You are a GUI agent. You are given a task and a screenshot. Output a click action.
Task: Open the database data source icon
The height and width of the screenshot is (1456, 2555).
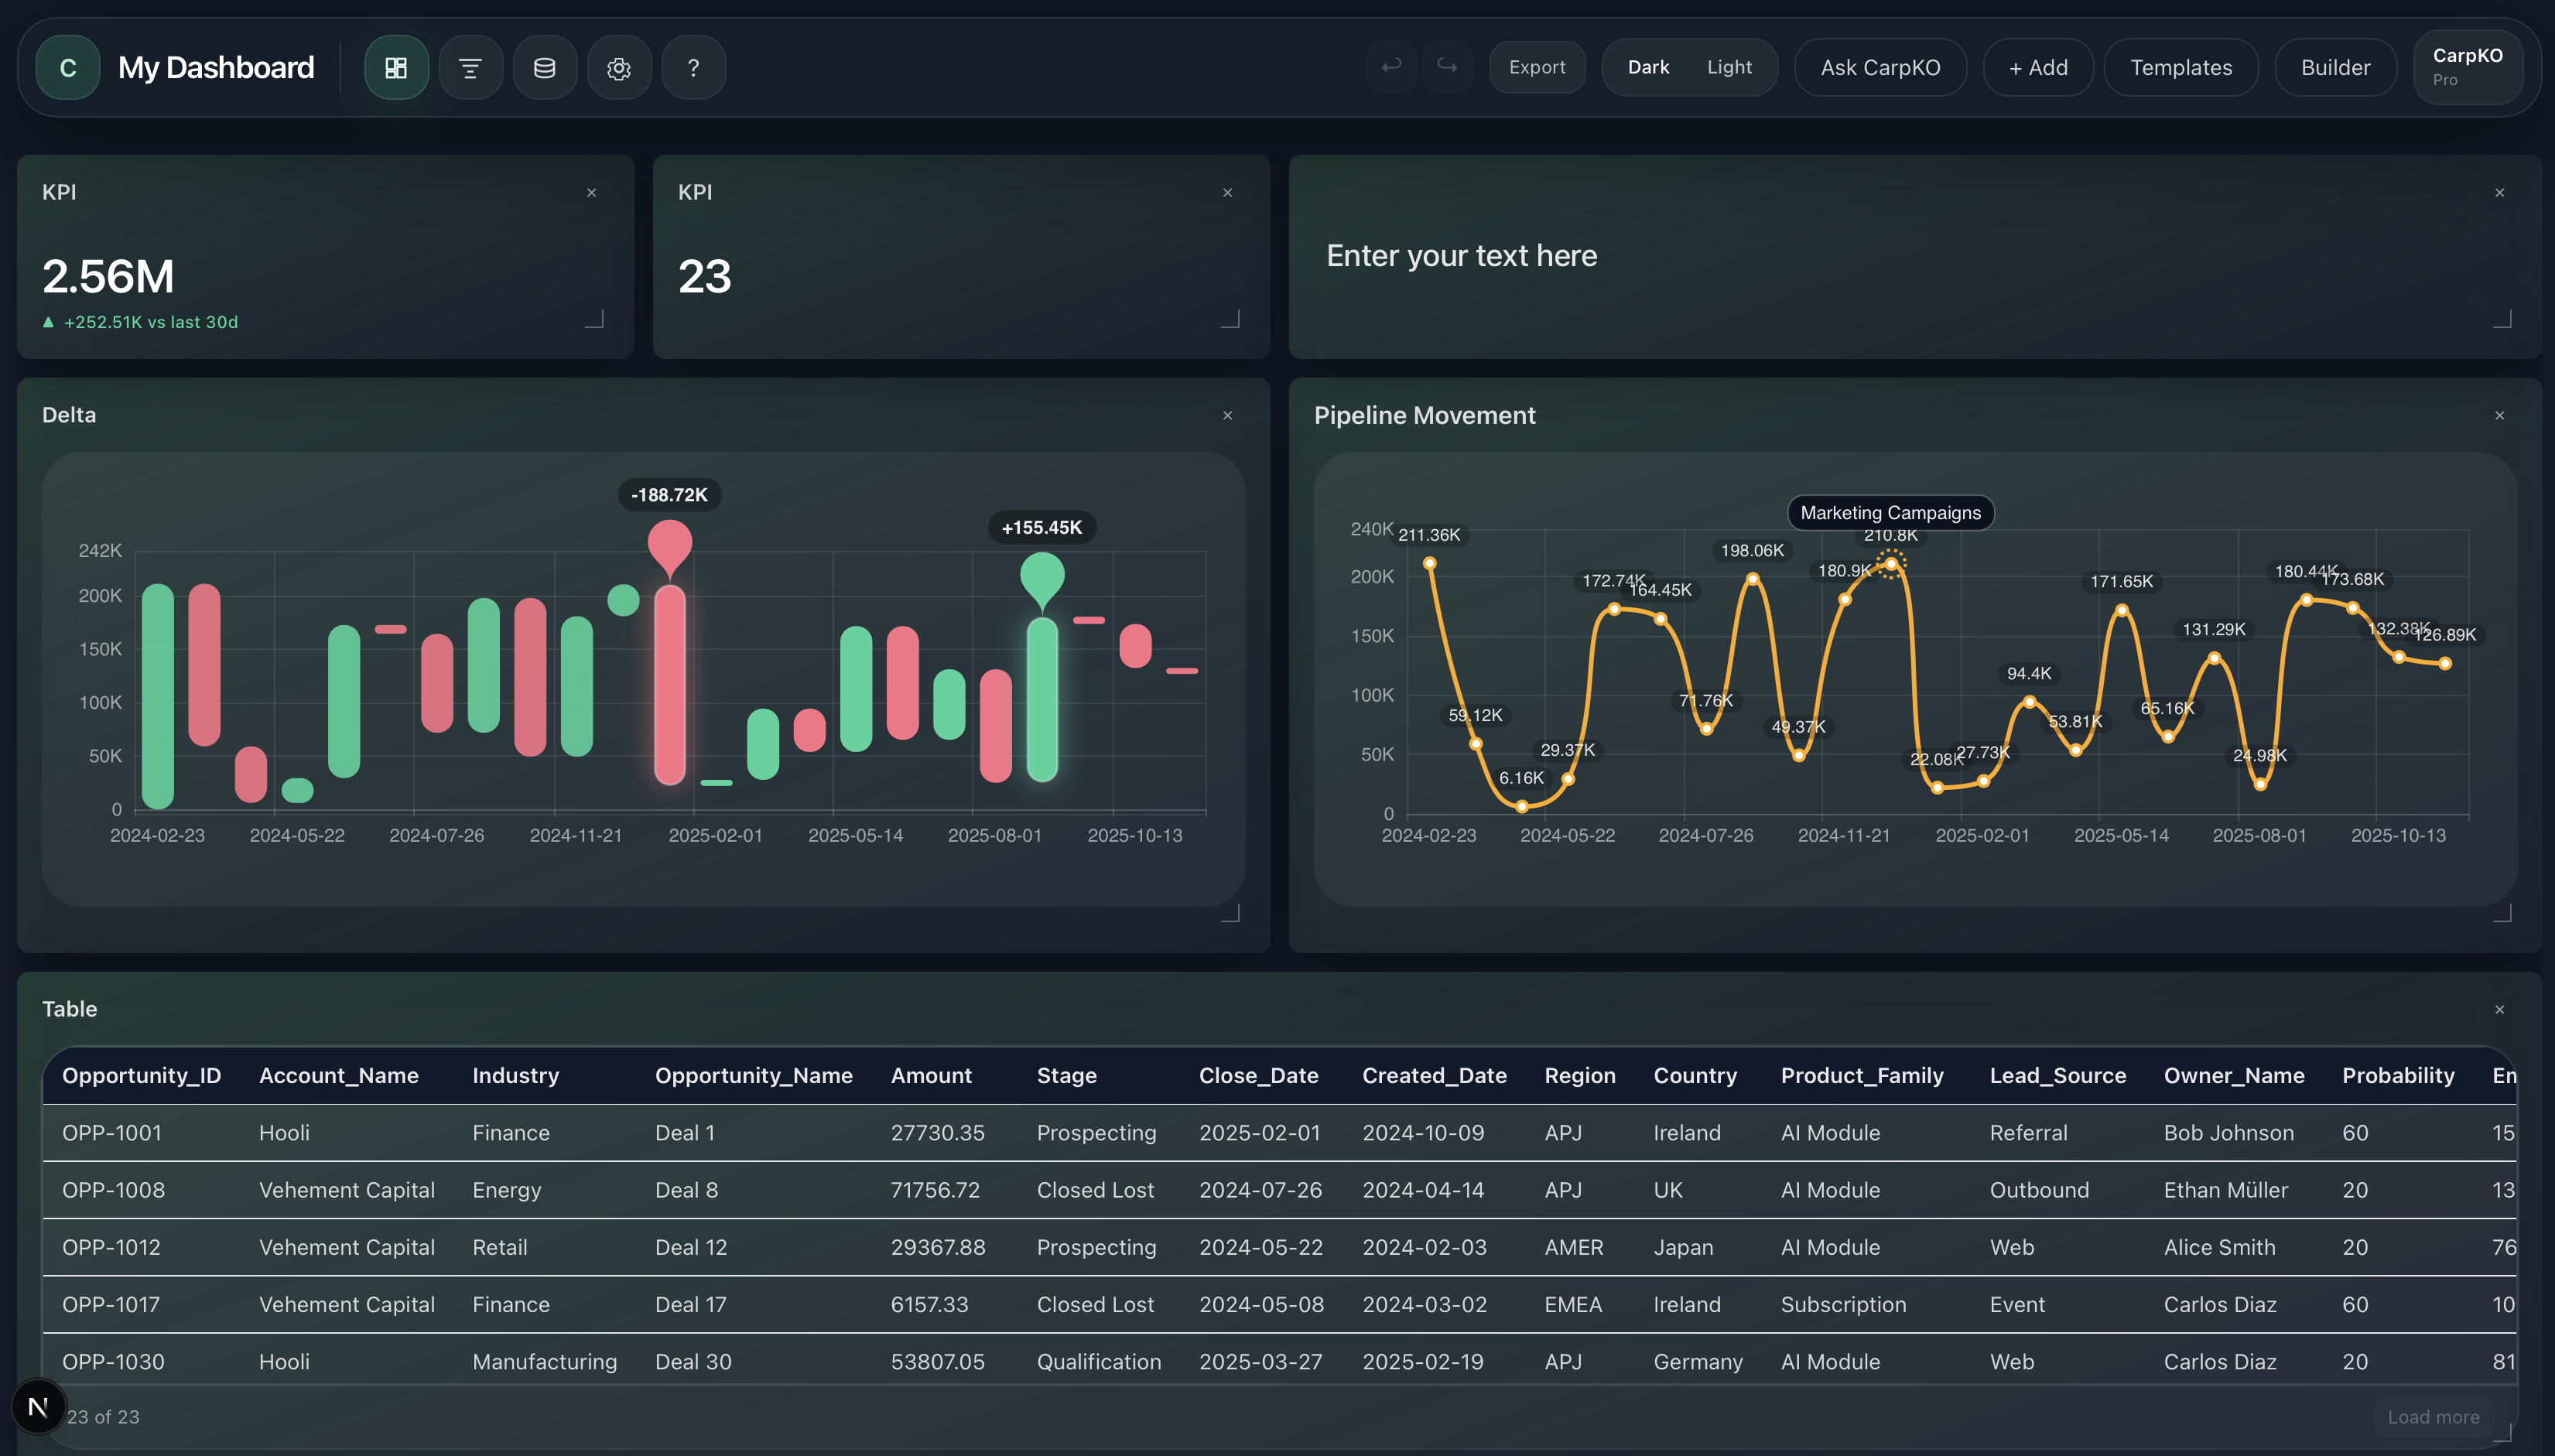click(x=544, y=68)
